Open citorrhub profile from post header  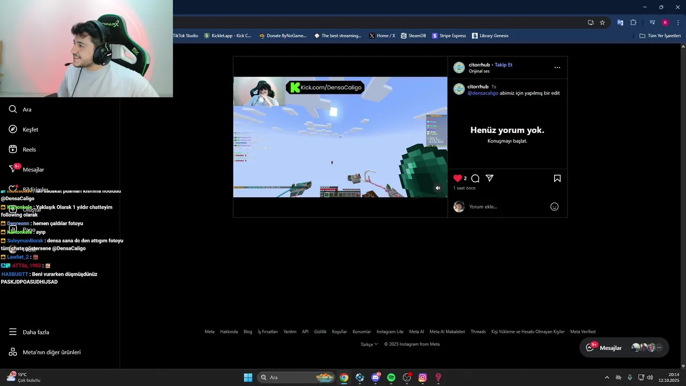coord(479,65)
